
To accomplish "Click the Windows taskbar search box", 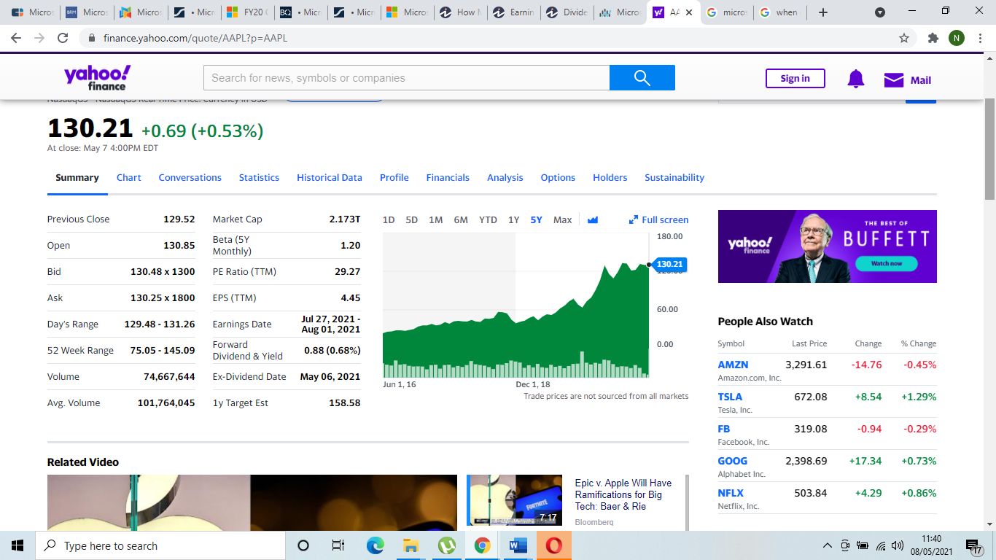I will click(160, 545).
